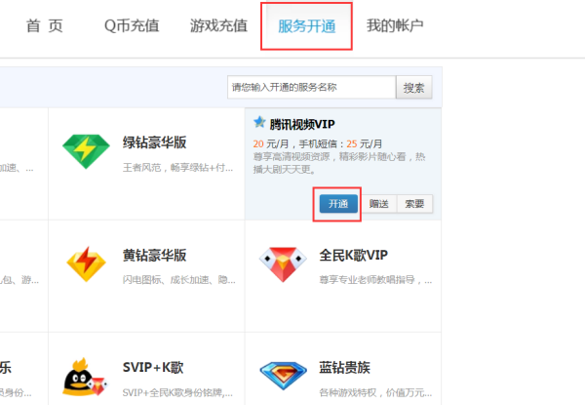Viewport: 585px width, 405px height.
Task: Click 王者风范 description under 绿钻豪华版
Action: click(x=177, y=168)
